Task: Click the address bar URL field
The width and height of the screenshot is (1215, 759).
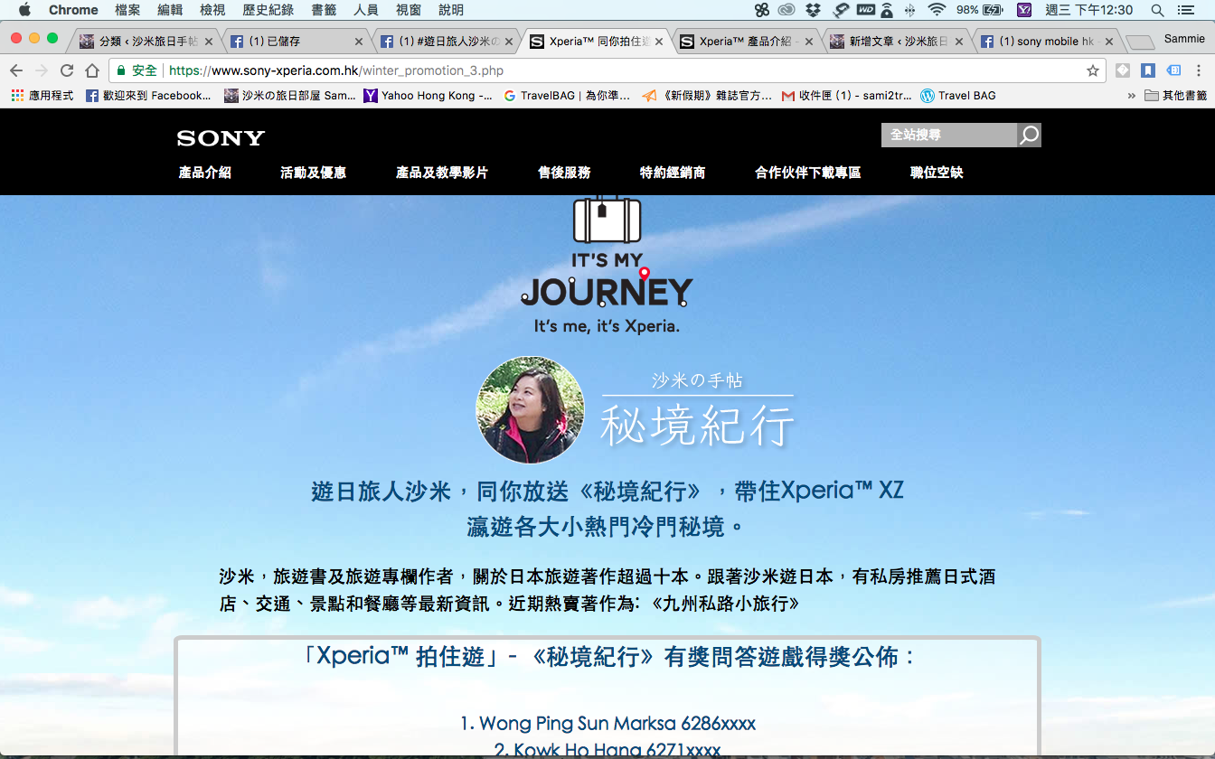Action: click(x=606, y=70)
